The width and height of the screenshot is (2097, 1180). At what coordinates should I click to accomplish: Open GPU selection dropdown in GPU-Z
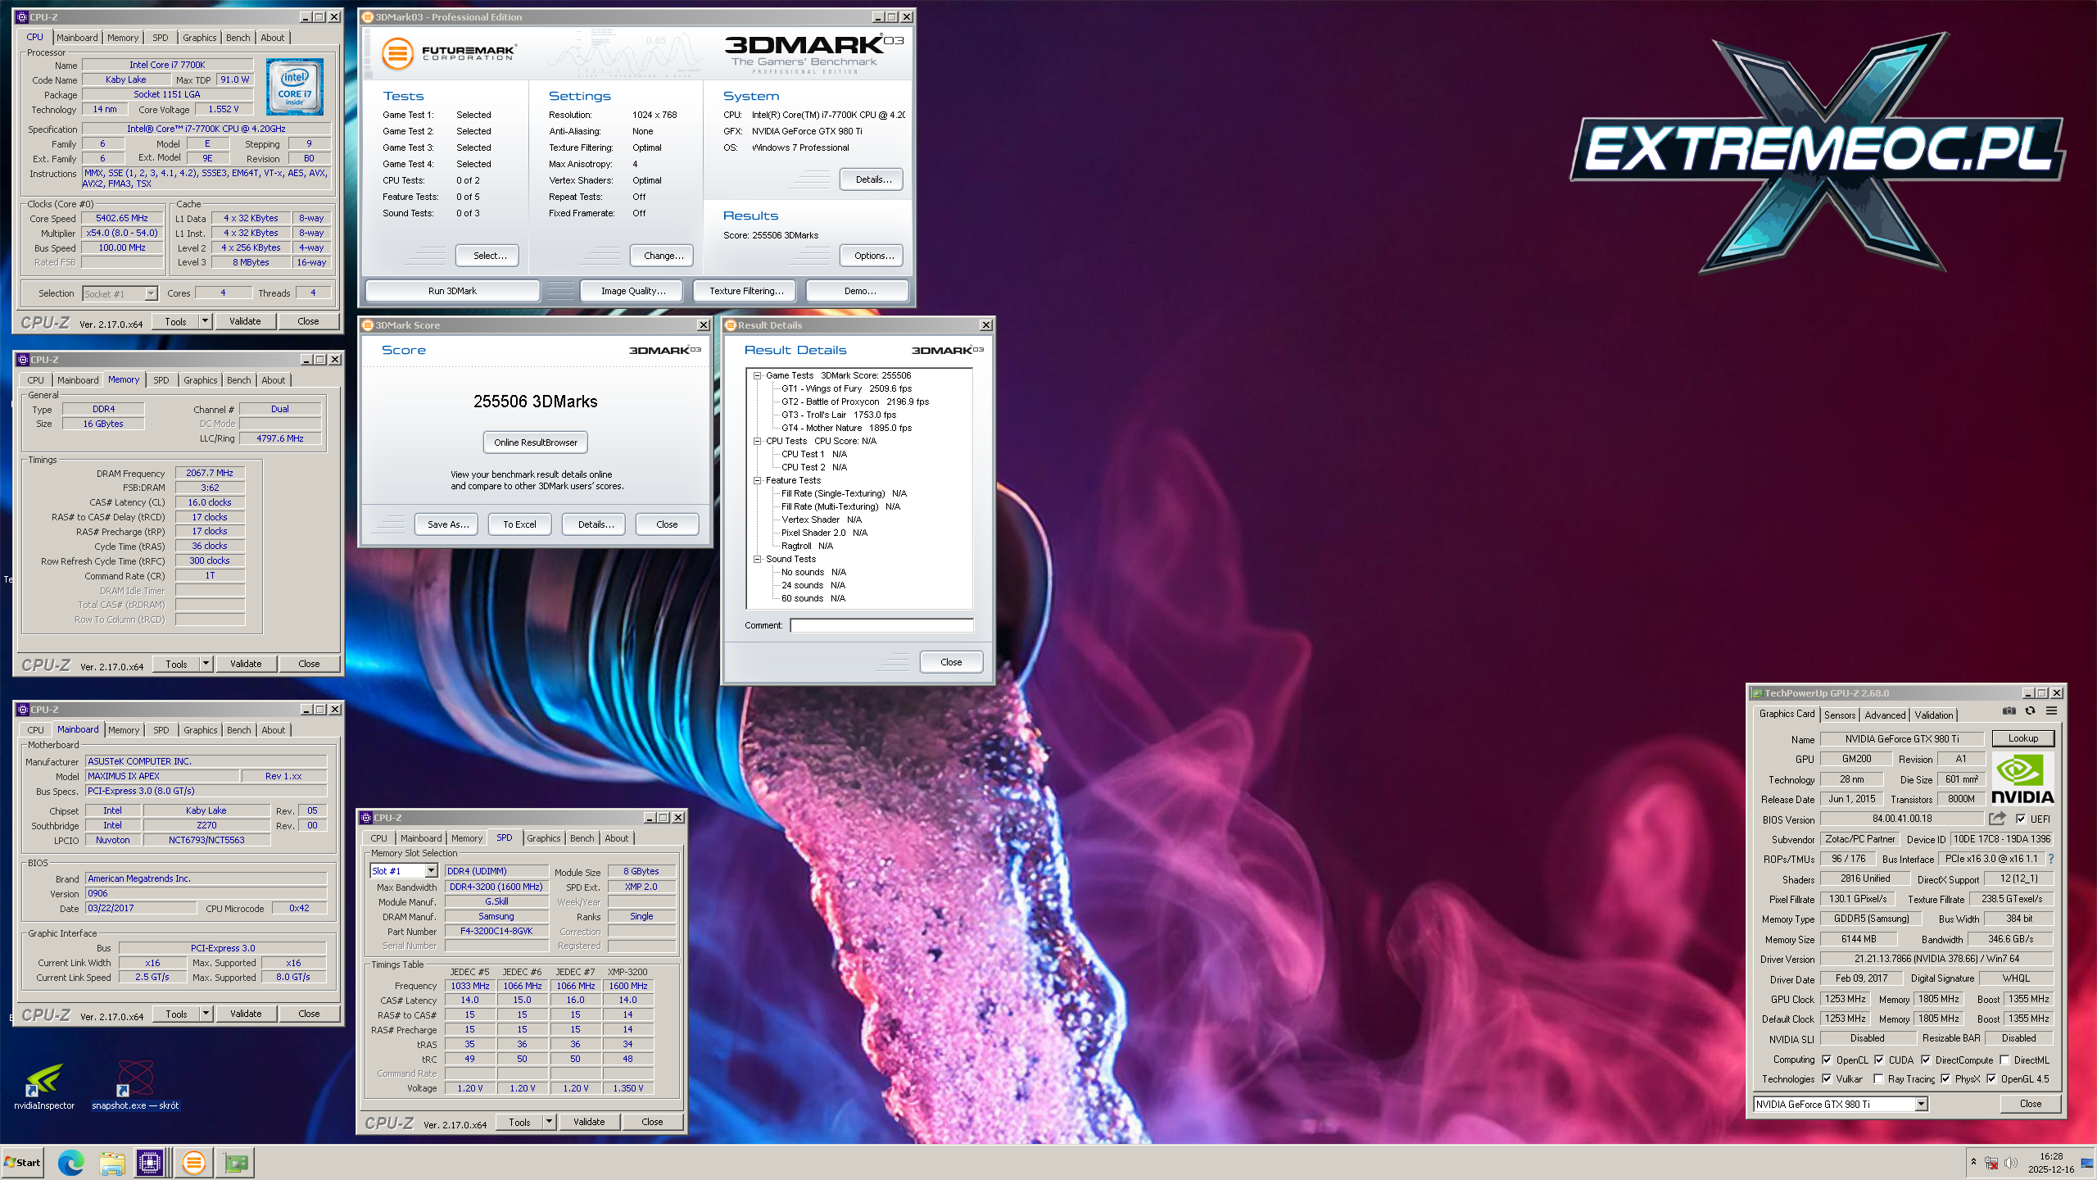click(x=1920, y=1105)
